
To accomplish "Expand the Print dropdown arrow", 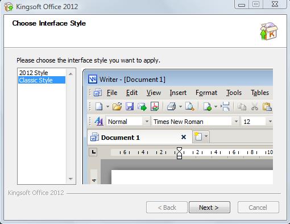I will [180, 106].
